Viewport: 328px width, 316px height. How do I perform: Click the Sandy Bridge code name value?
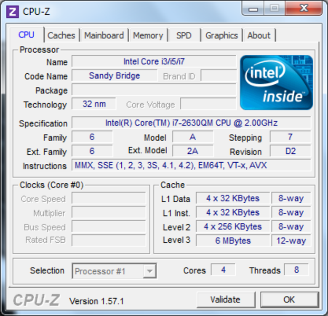click(114, 75)
